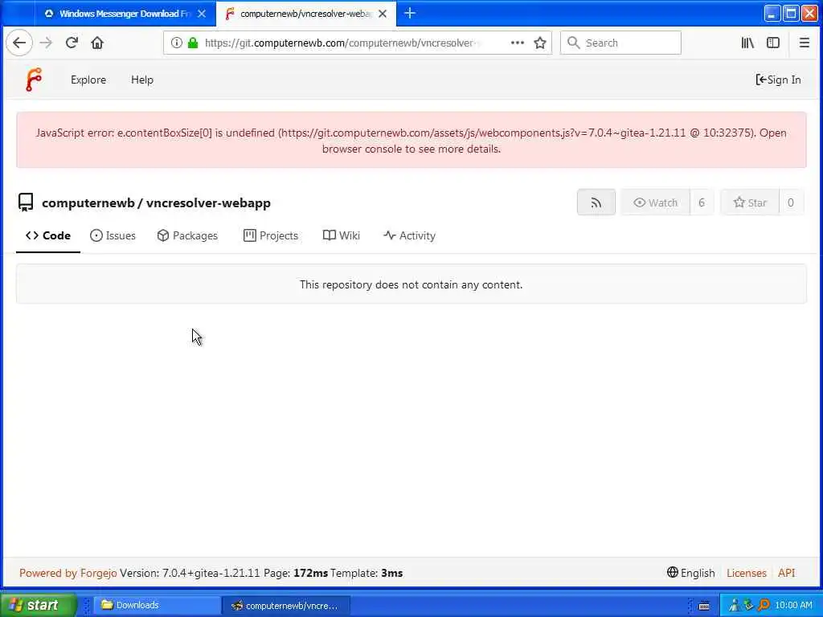Open the Activity tab
Image resolution: width=823 pixels, height=617 pixels.
click(409, 235)
